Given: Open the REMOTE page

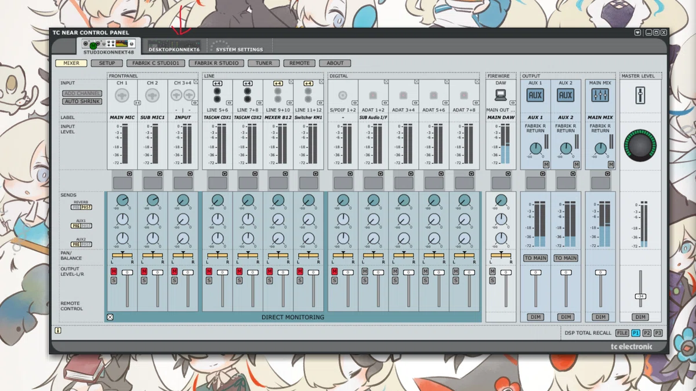Looking at the screenshot, I should pyautogui.click(x=299, y=63).
